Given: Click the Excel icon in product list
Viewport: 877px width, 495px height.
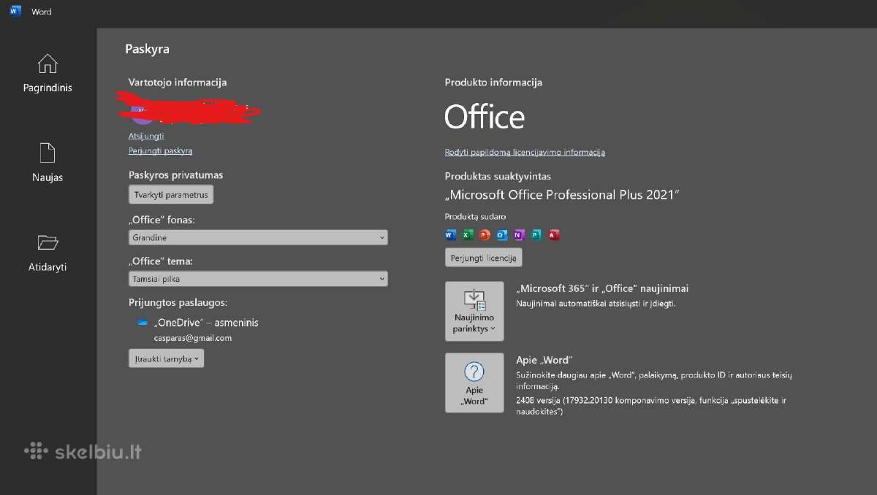Looking at the screenshot, I should pyautogui.click(x=468, y=235).
